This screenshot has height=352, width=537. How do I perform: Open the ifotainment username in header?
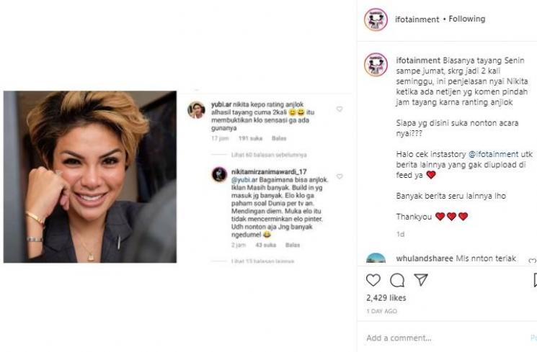(x=417, y=19)
